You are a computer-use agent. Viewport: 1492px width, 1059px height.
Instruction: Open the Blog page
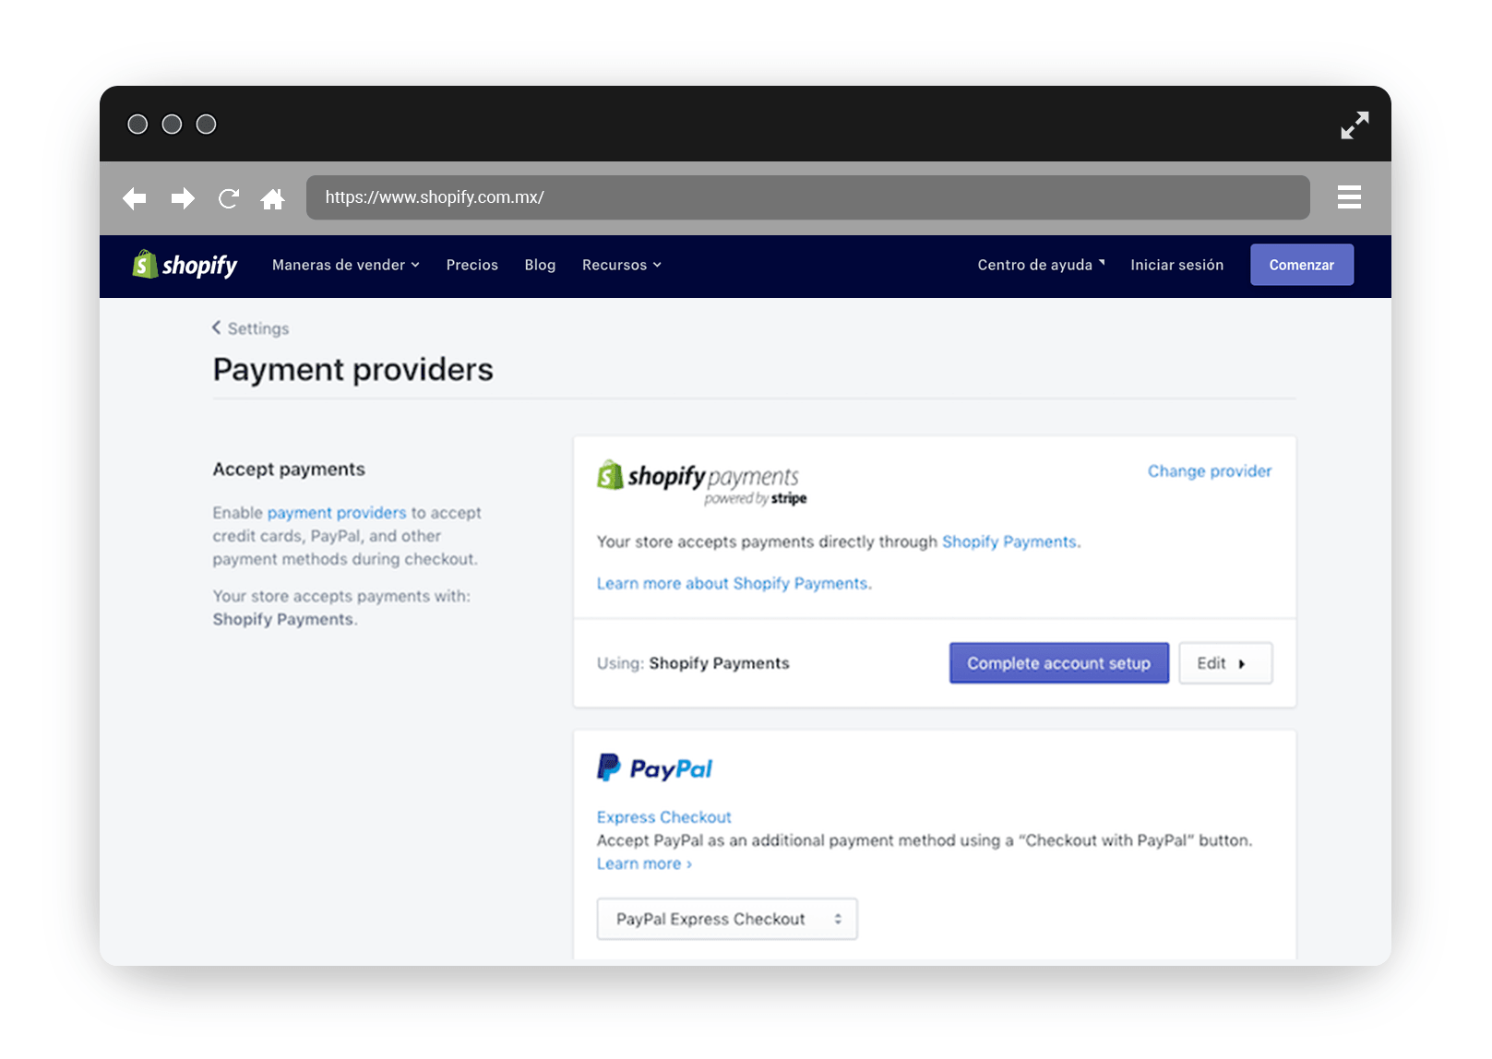coord(540,265)
